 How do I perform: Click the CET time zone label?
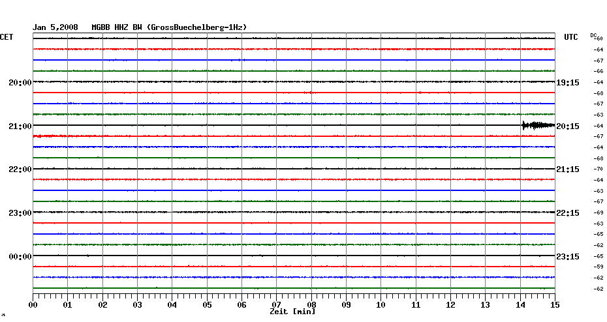(x=7, y=37)
